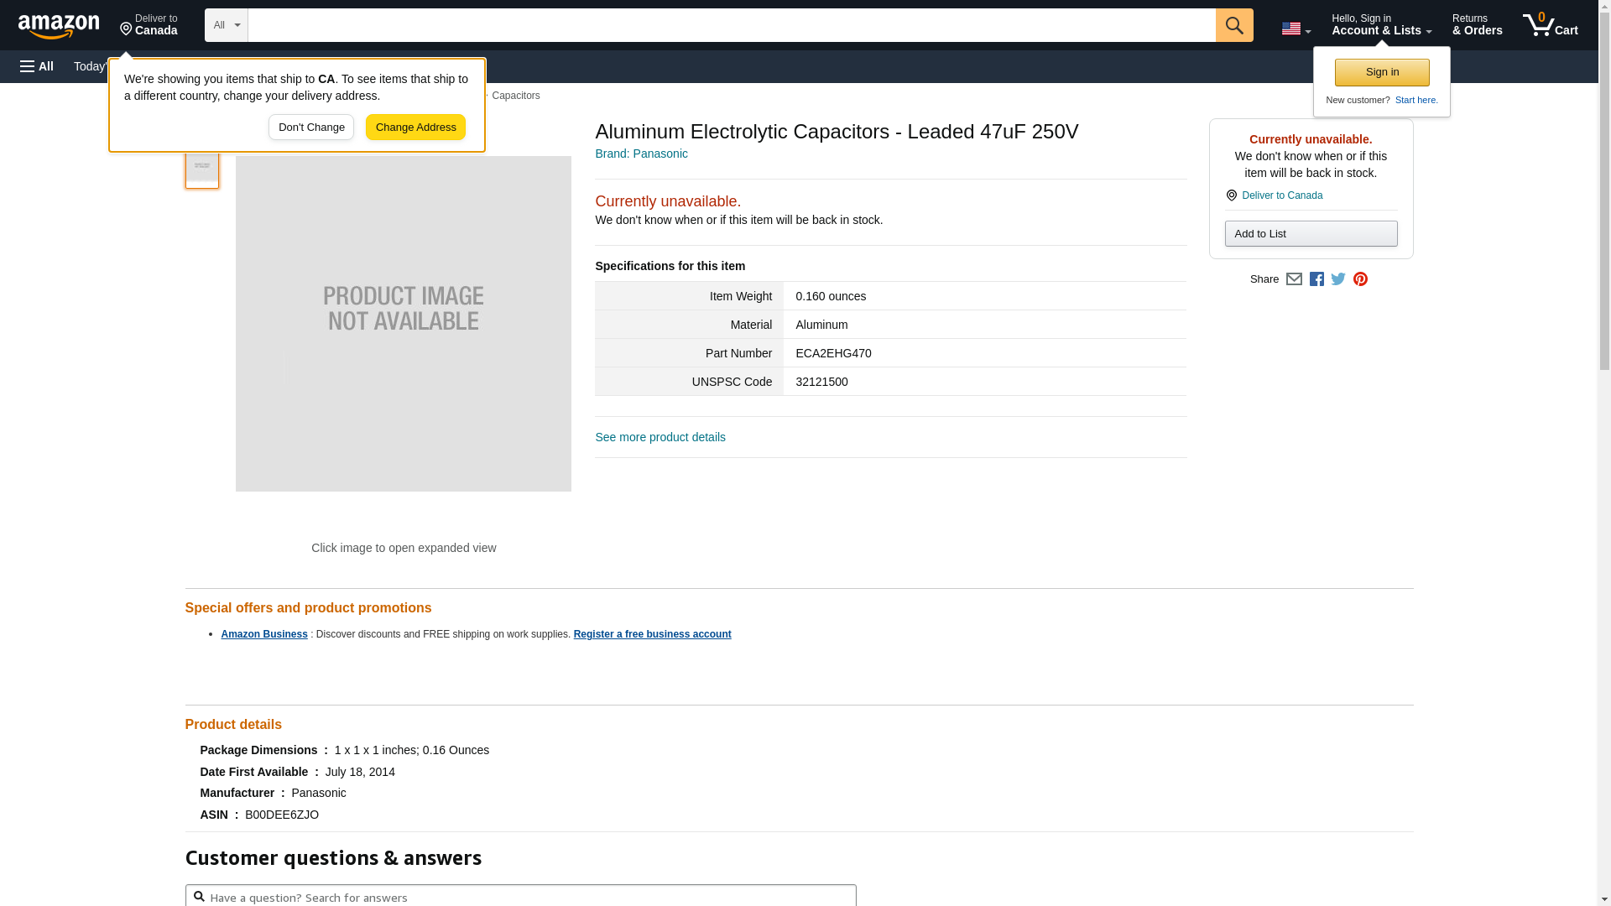
Task: Open the All hamburger menu
Action: coord(37,66)
